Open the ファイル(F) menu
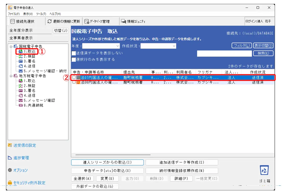 (x=14, y=14)
